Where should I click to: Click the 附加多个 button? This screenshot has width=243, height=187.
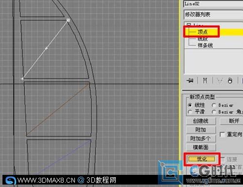201,138
